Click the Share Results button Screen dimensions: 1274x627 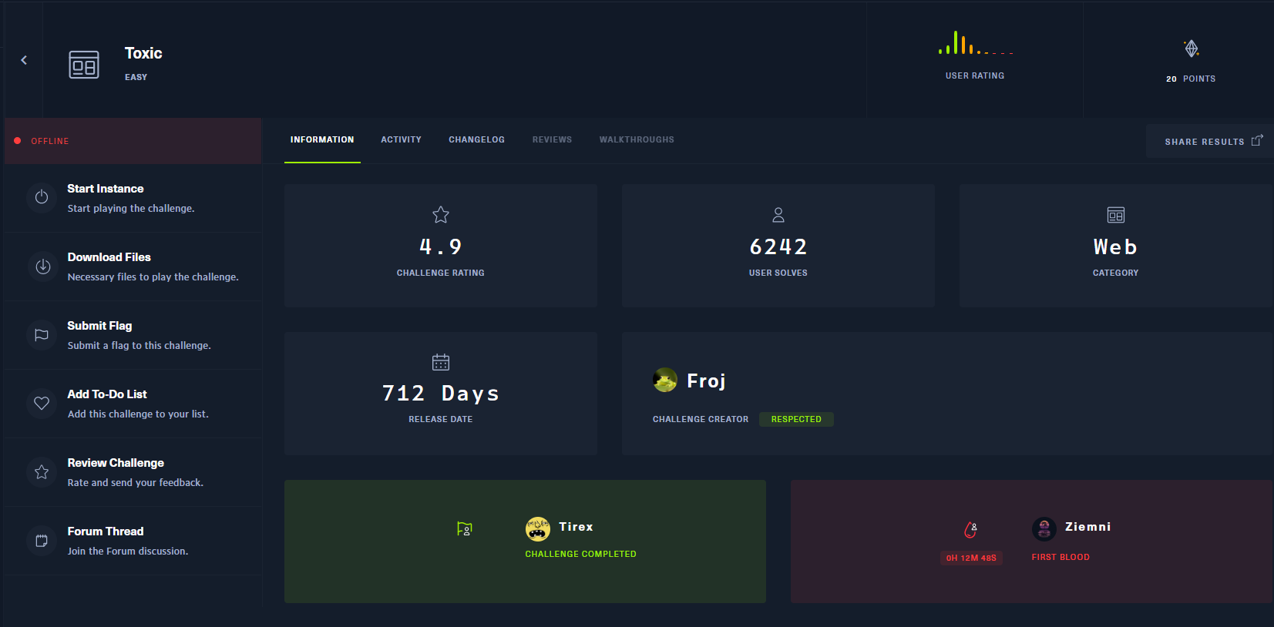tap(1209, 141)
